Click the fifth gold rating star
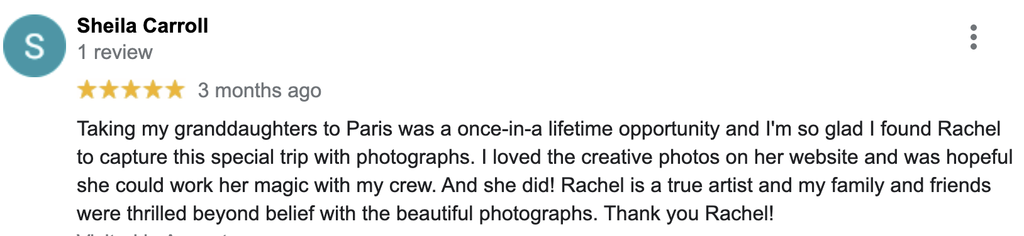The height and width of the screenshot is (236, 1024). pyautogui.click(x=175, y=90)
